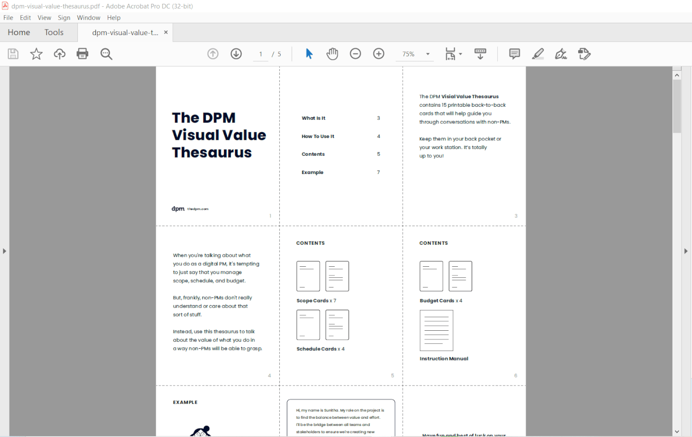Open the Help menu
The image size is (692, 437).
(114, 18)
